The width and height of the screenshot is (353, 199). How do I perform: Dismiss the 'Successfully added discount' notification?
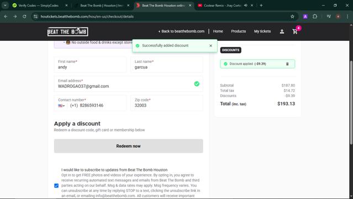click(x=210, y=46)
